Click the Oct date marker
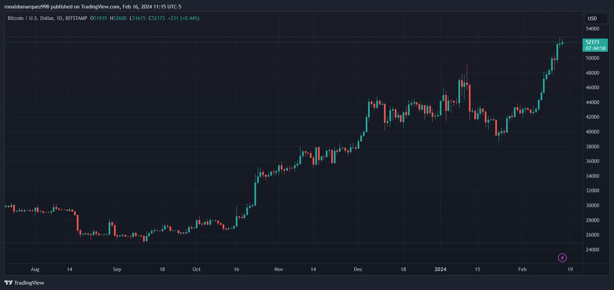This screenshot has height=290, width=614. [x=197, y=269]
